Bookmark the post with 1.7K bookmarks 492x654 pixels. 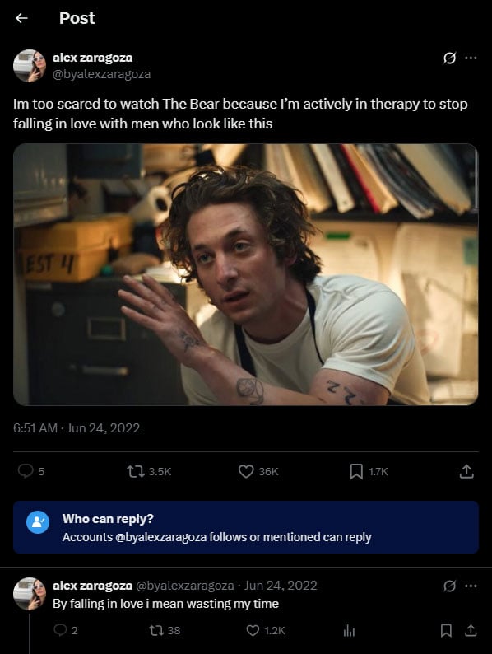coord(356,472)
